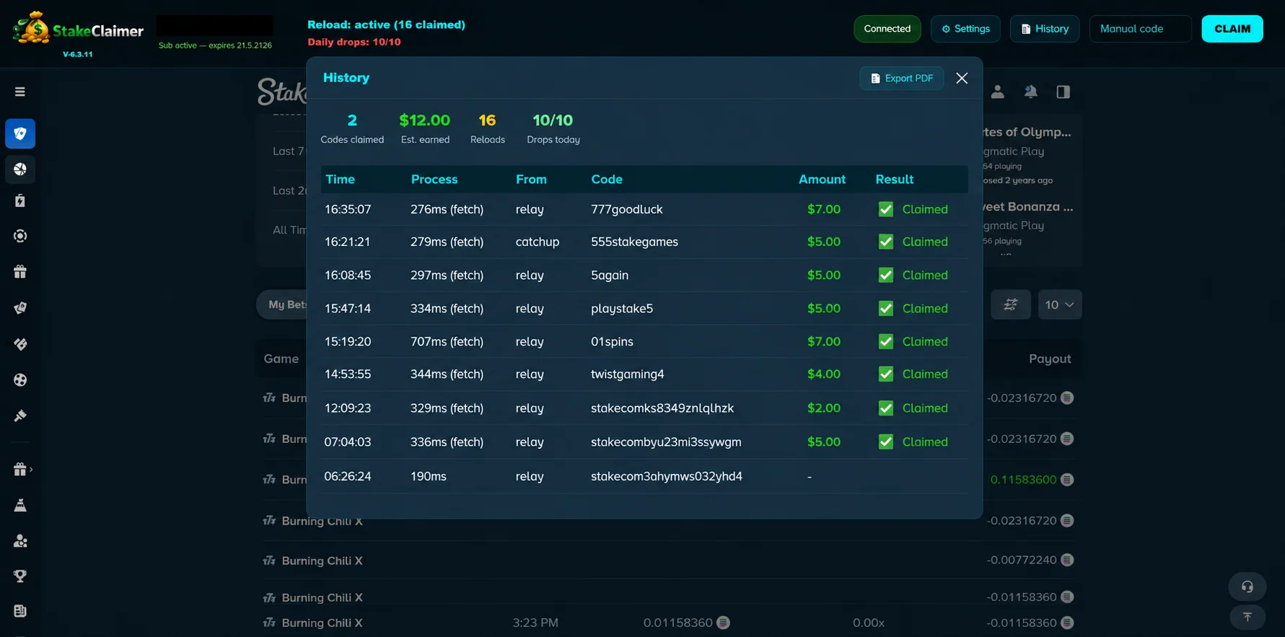Screen dimensions: 1285x637
Task: Click the Connected status button
Action: pos(887,29)
